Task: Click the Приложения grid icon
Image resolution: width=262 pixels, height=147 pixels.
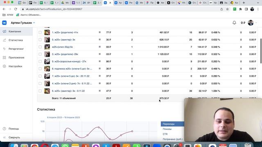Action: (5, 58)
